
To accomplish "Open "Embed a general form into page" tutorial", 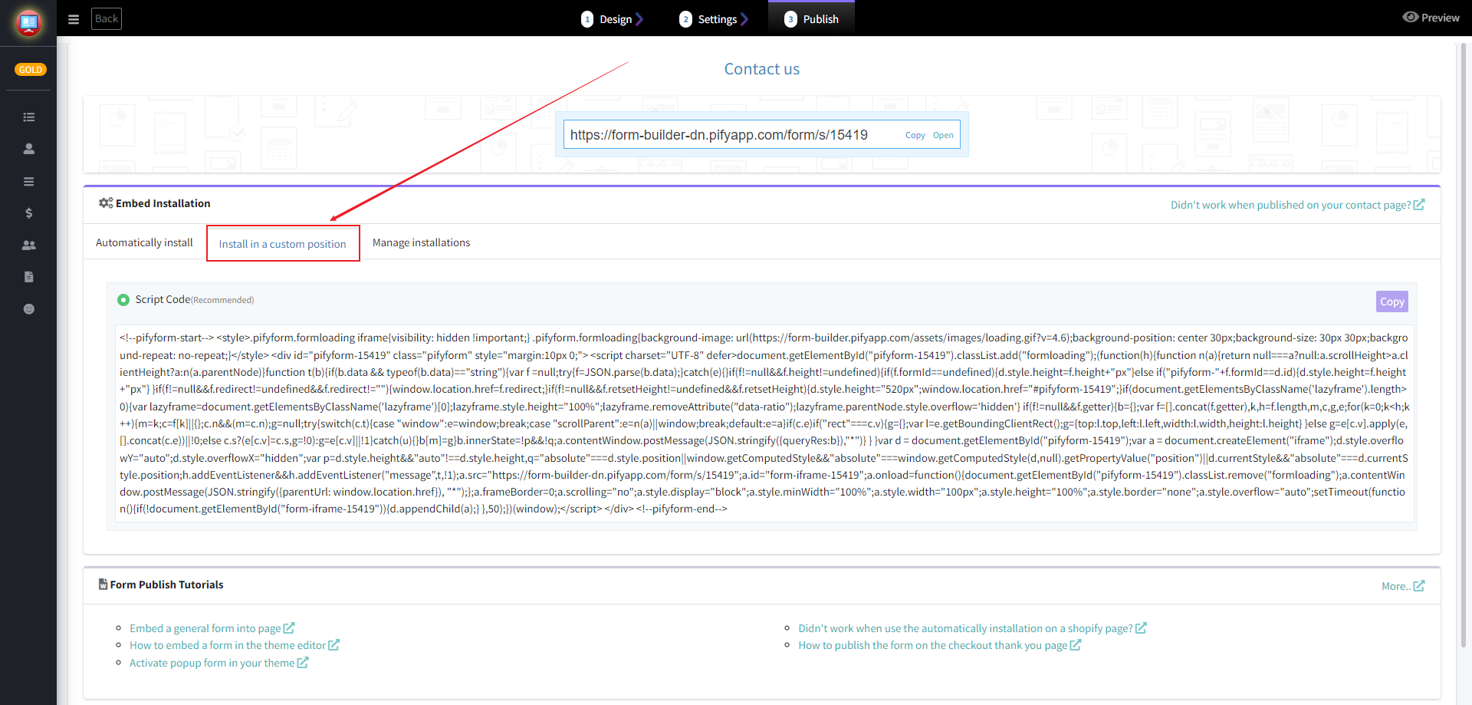I will click(x=212, y=628).
